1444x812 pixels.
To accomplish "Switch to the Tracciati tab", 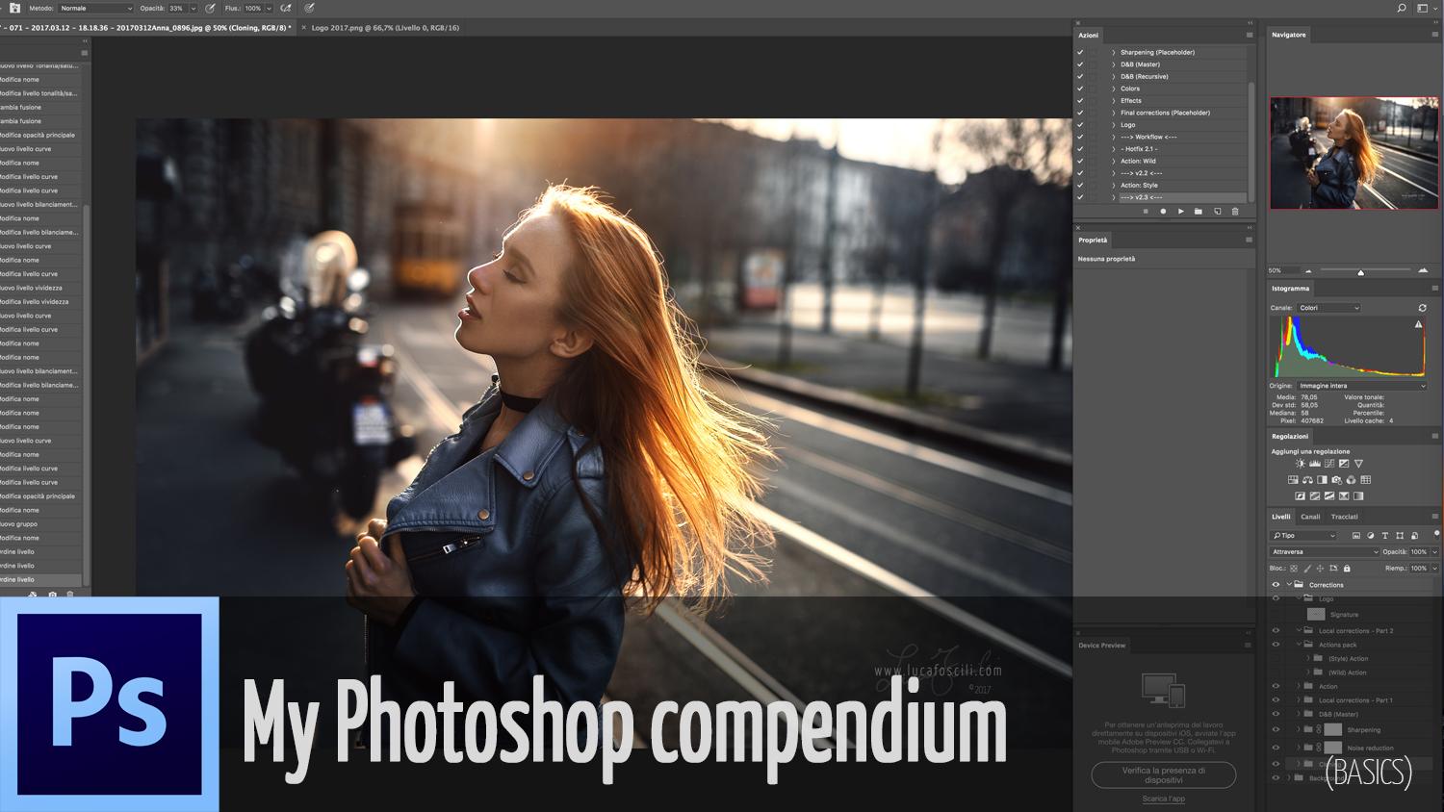I will [1344, 517].
